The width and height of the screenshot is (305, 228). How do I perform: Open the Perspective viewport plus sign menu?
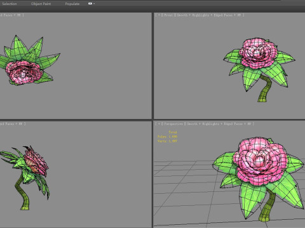pyautogui.click(x=159, y=124)
